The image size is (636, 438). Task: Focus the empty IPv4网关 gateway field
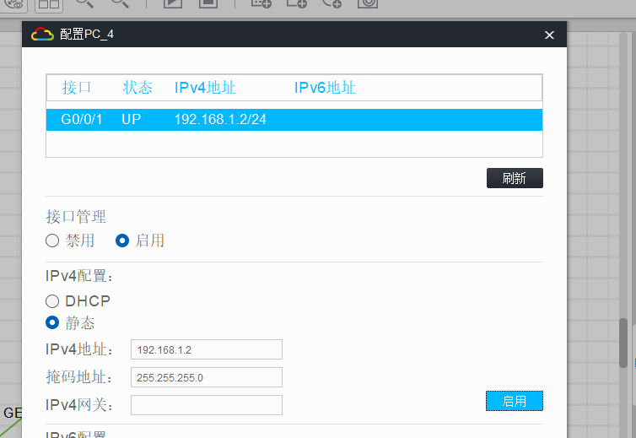pyautogui.click(x=207, y=405)
